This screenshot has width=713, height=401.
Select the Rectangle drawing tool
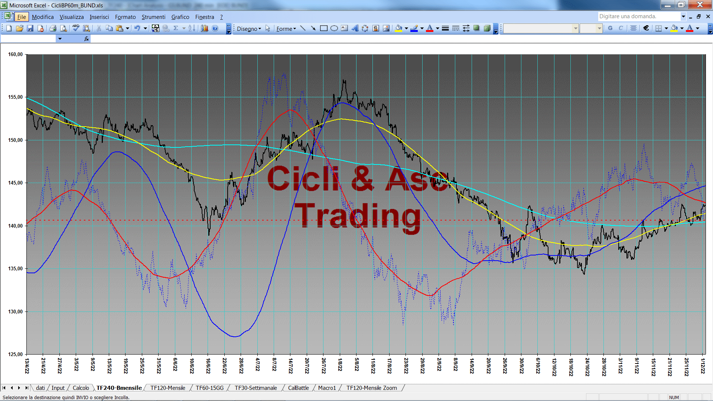(x=323, y=28)
